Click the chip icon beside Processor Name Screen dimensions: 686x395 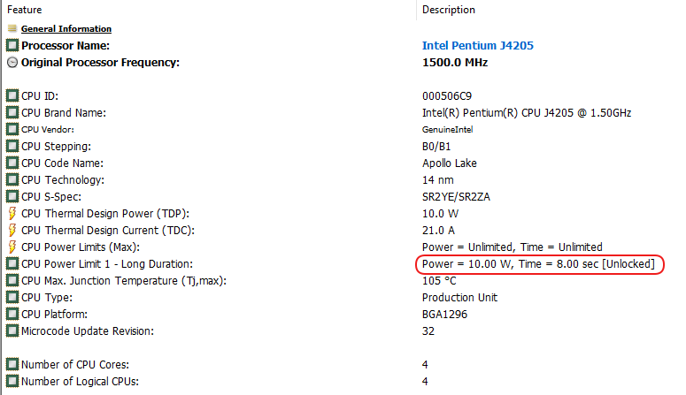(12, 45)
